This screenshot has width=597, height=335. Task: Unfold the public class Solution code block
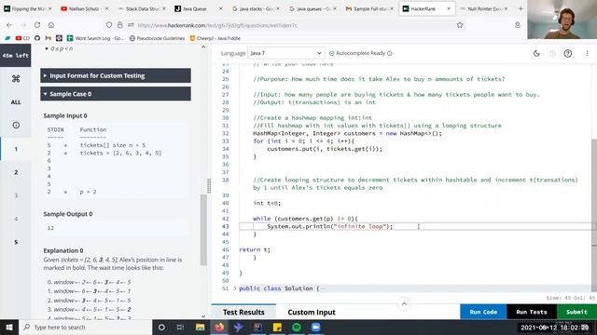pyautogui.click(x=234, y=288)
